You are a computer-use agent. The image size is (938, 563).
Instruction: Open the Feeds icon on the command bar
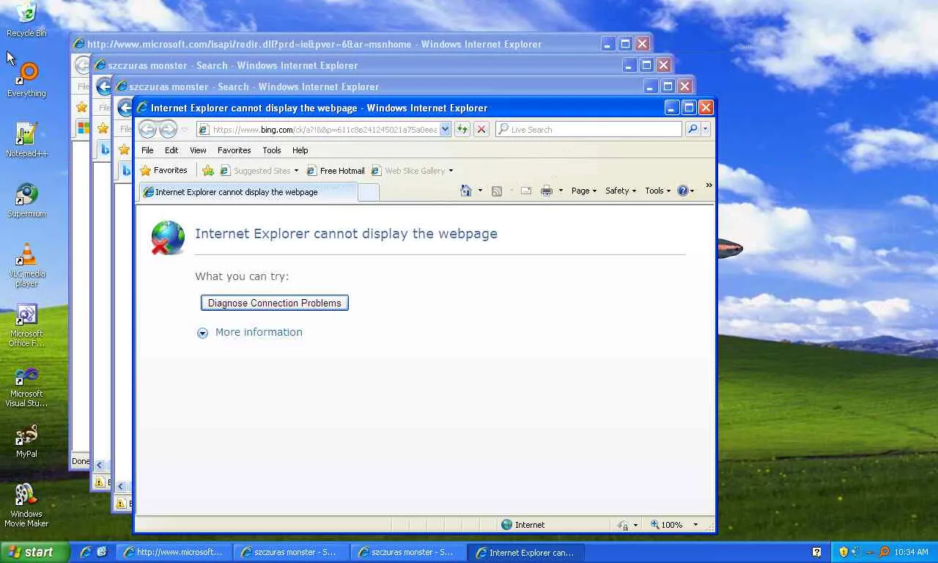(x=497, y=191)
